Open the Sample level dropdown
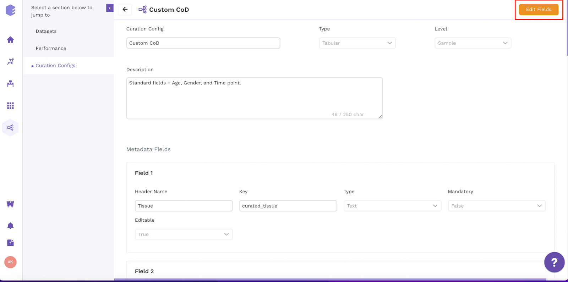 click(x=473, y=43)
